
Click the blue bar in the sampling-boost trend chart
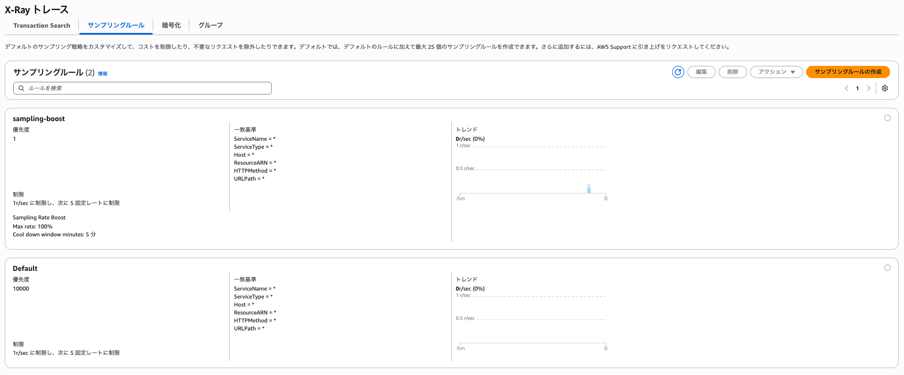[x=589, y=189]
